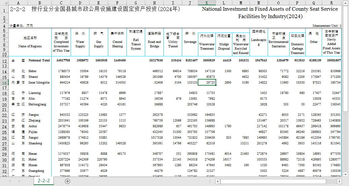Select row 16 header

click(4, 83)
